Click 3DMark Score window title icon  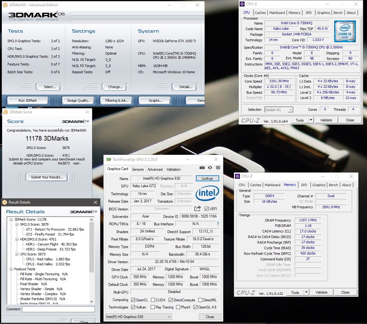point(6,112)
